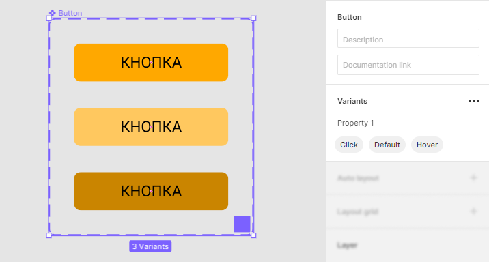
Task: Select the Hover variant value chip
Action: (427, 145)
